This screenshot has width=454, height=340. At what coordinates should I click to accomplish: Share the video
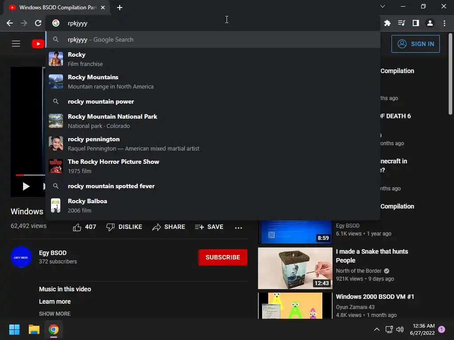pyautogui.click(x=168, y=227)
